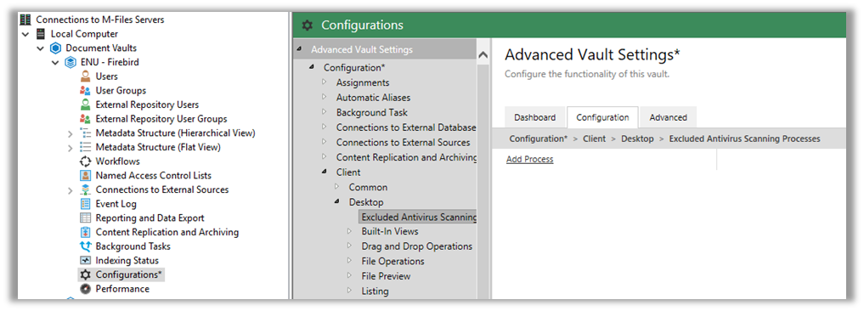Viewport: 864px width, 311px height.
Task: Click the External Repository Users icon
Action: [x=86, y=105]
